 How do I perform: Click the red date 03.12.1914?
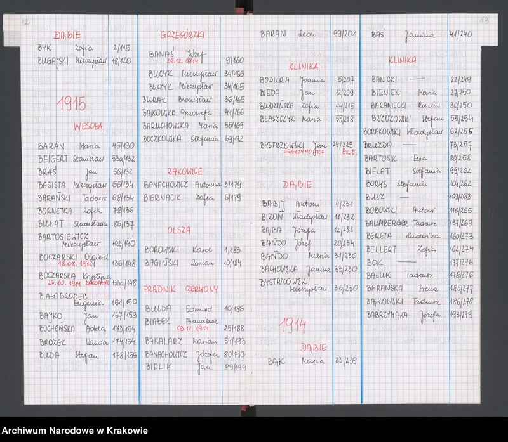pyautogui.click(x=193, y=328)
